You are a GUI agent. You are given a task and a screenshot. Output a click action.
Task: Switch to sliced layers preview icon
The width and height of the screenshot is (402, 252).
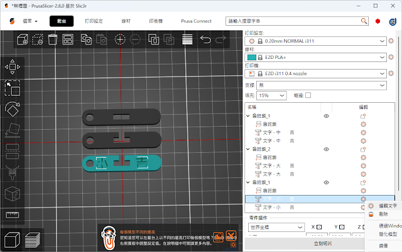(33, 239)
